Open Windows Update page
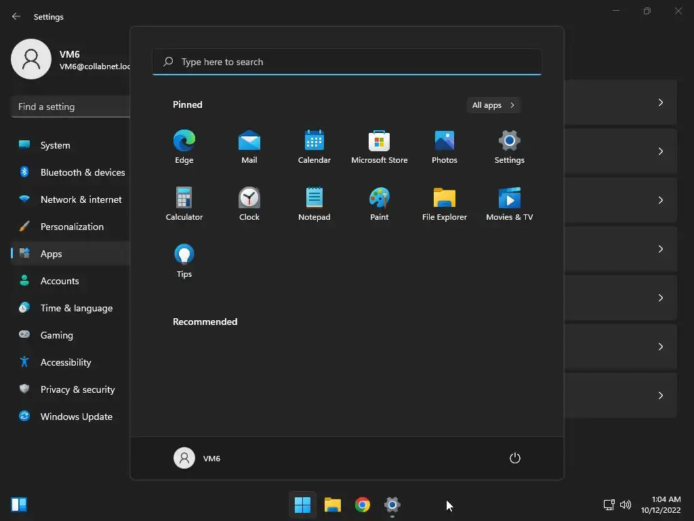 click(70, 417)
